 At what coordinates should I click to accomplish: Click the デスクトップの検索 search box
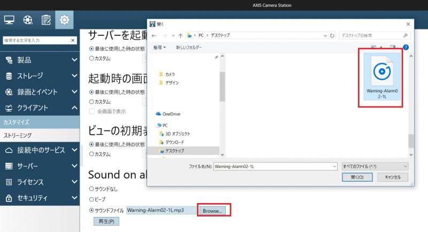coord(374,35)
